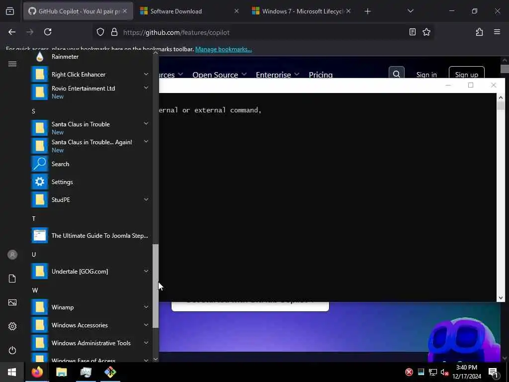Click the Start menu app list scrollbar thumb
This screenshot has height=382, width=509.
(x=156, y=286)
